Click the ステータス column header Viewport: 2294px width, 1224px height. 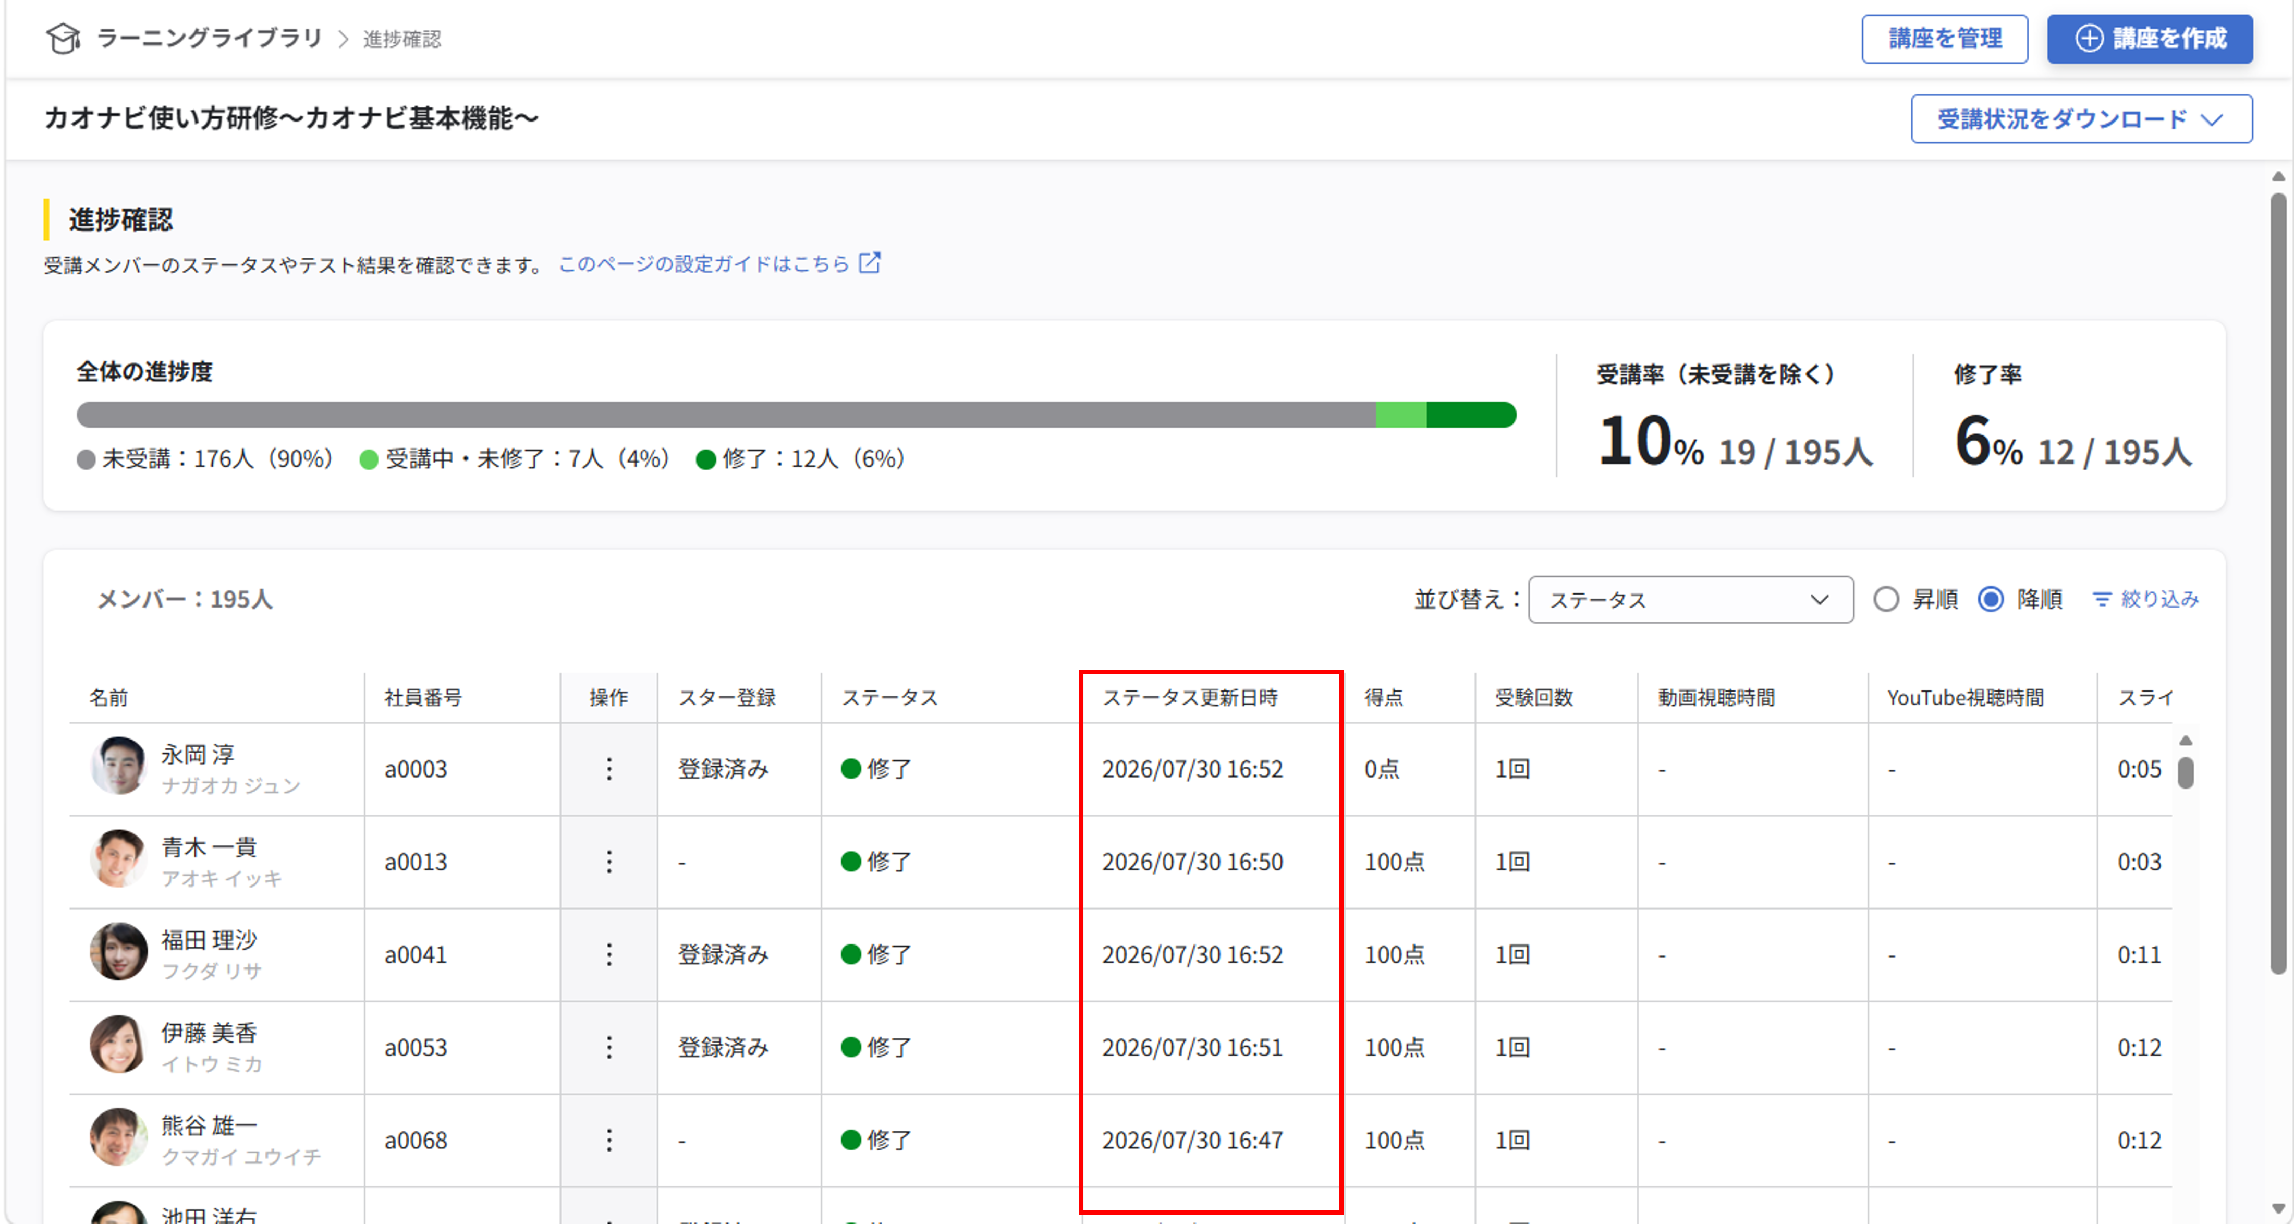pyautogui.click(x=889, y=697)
